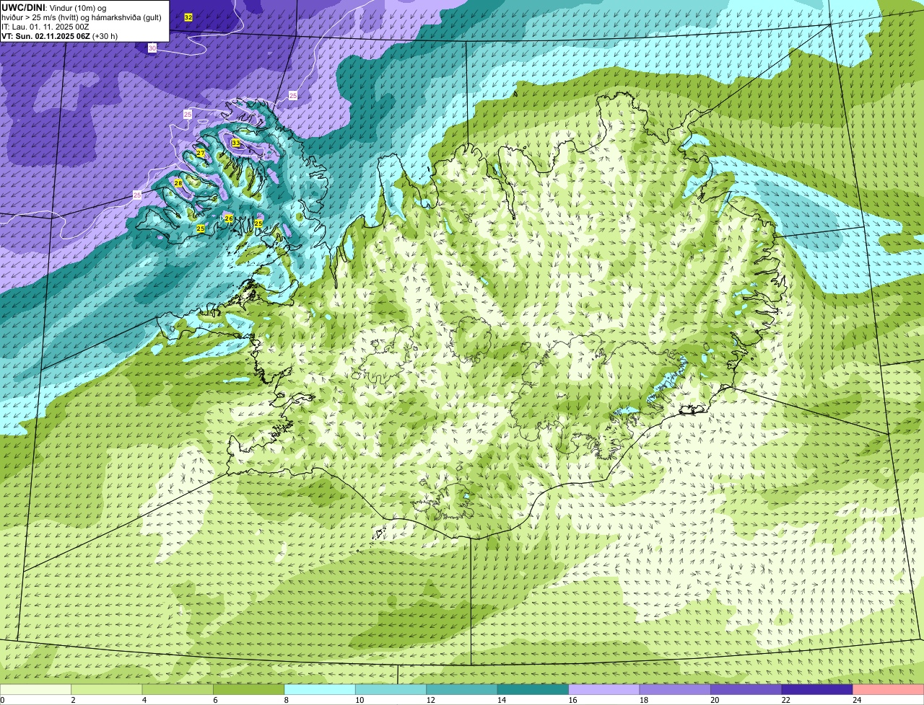Image resolution: width=924 pixels, height=705 pixels.
Task: Click the legend tick label 14
Action: (x=501, y=700)
